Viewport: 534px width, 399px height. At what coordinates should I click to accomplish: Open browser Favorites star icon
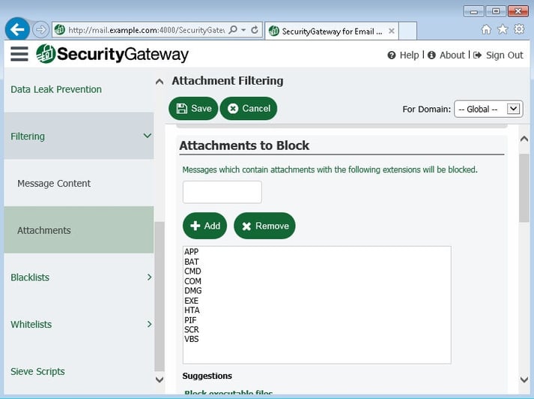[x=503, y=29]
